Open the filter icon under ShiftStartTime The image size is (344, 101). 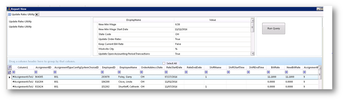pos(228,72)
